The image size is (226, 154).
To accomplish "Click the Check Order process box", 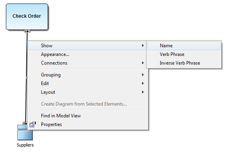I will point(27,17).
